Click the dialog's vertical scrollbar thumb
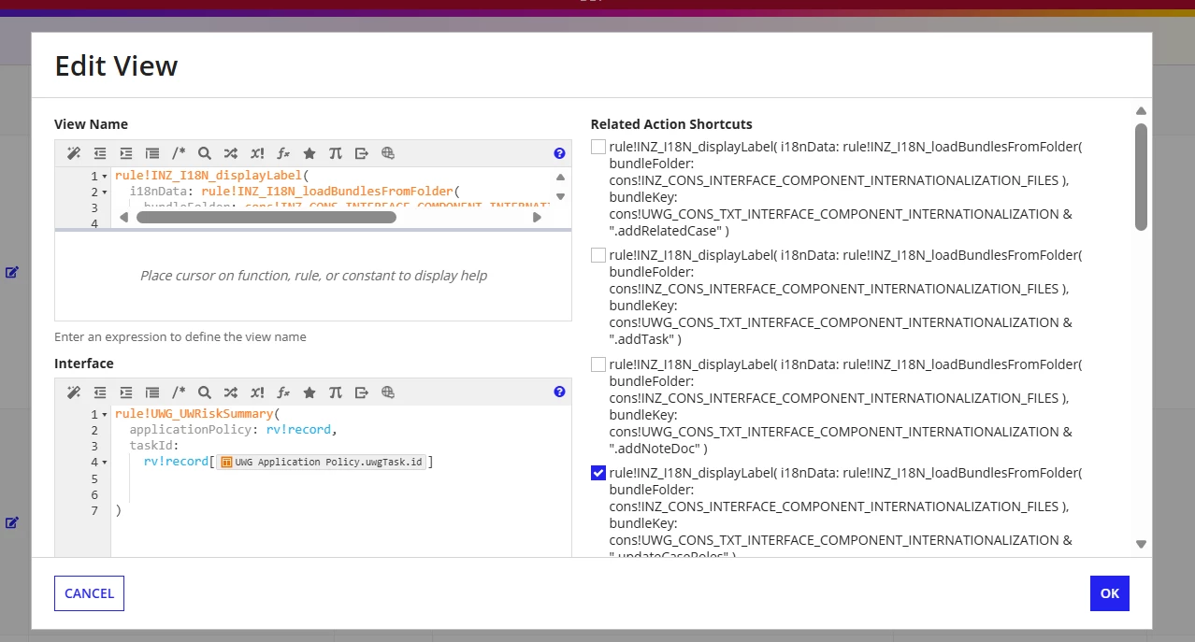The width and height of the screenshot is (1195, 642). (x=1141, y=177)
